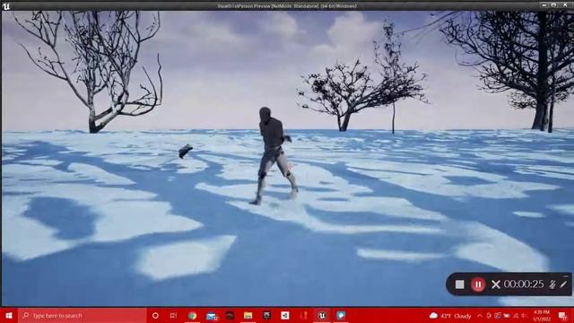Minimize the Unreal preview window

[544, 5]
